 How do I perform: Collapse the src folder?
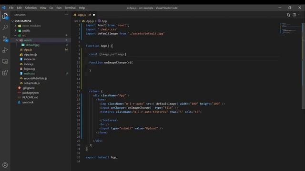point(15,35)
